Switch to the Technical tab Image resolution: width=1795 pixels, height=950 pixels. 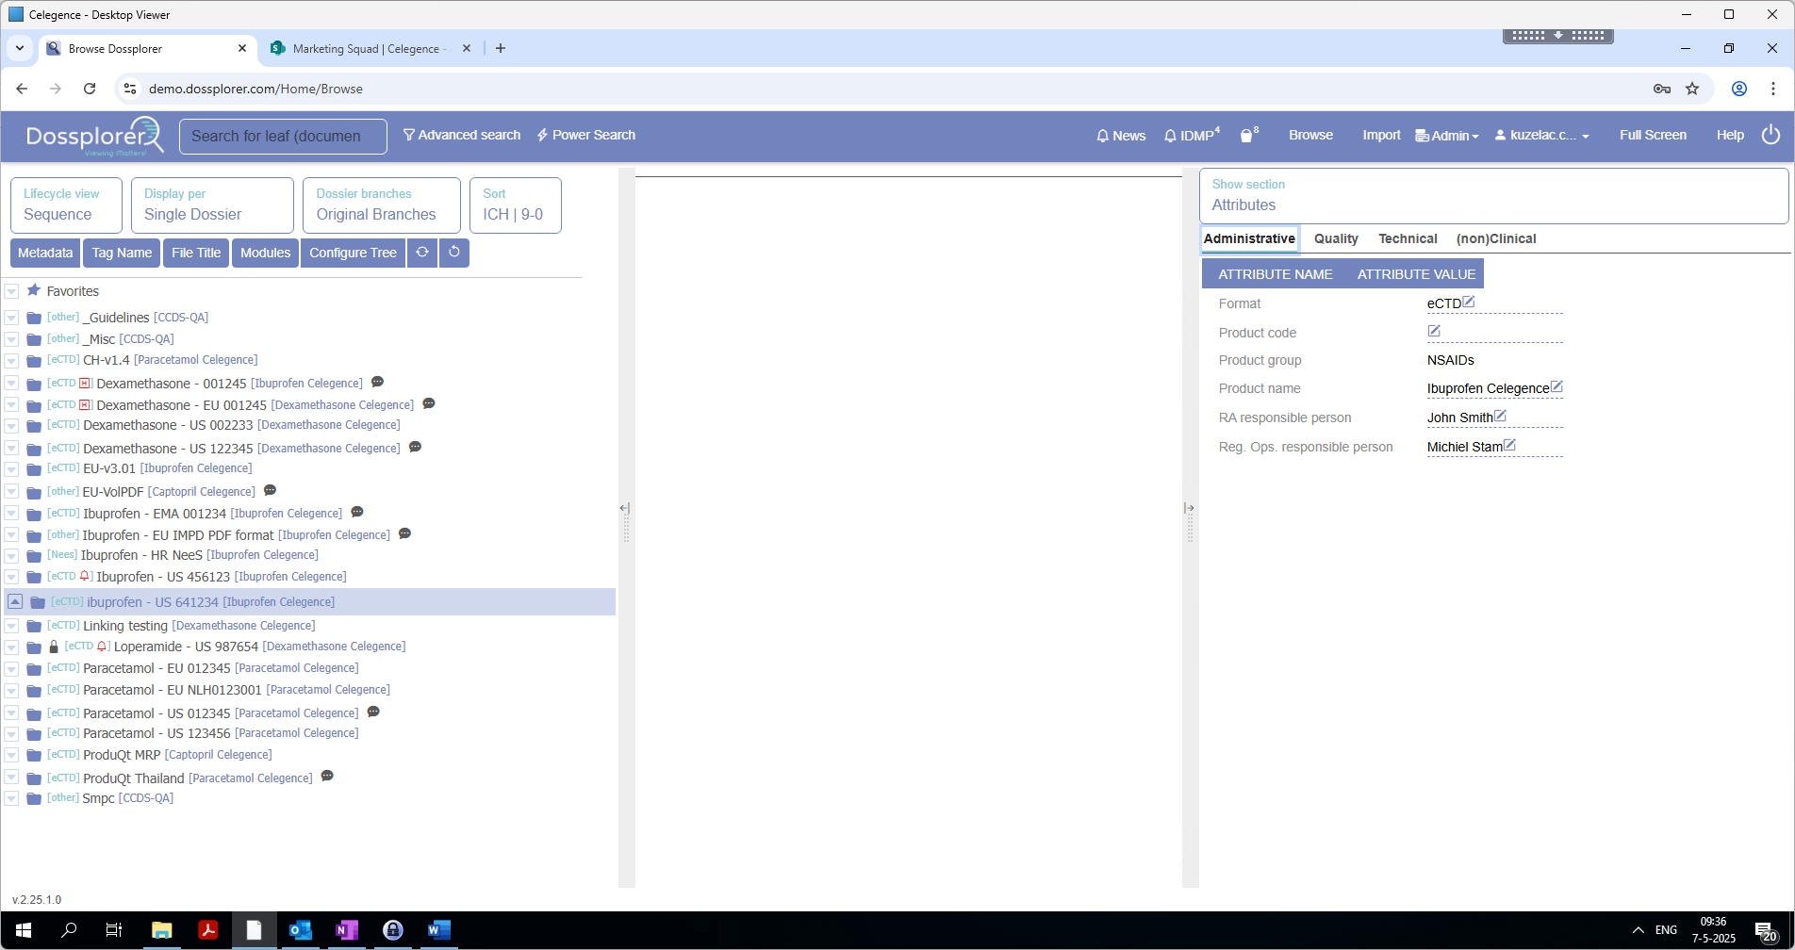(1408, 238)
